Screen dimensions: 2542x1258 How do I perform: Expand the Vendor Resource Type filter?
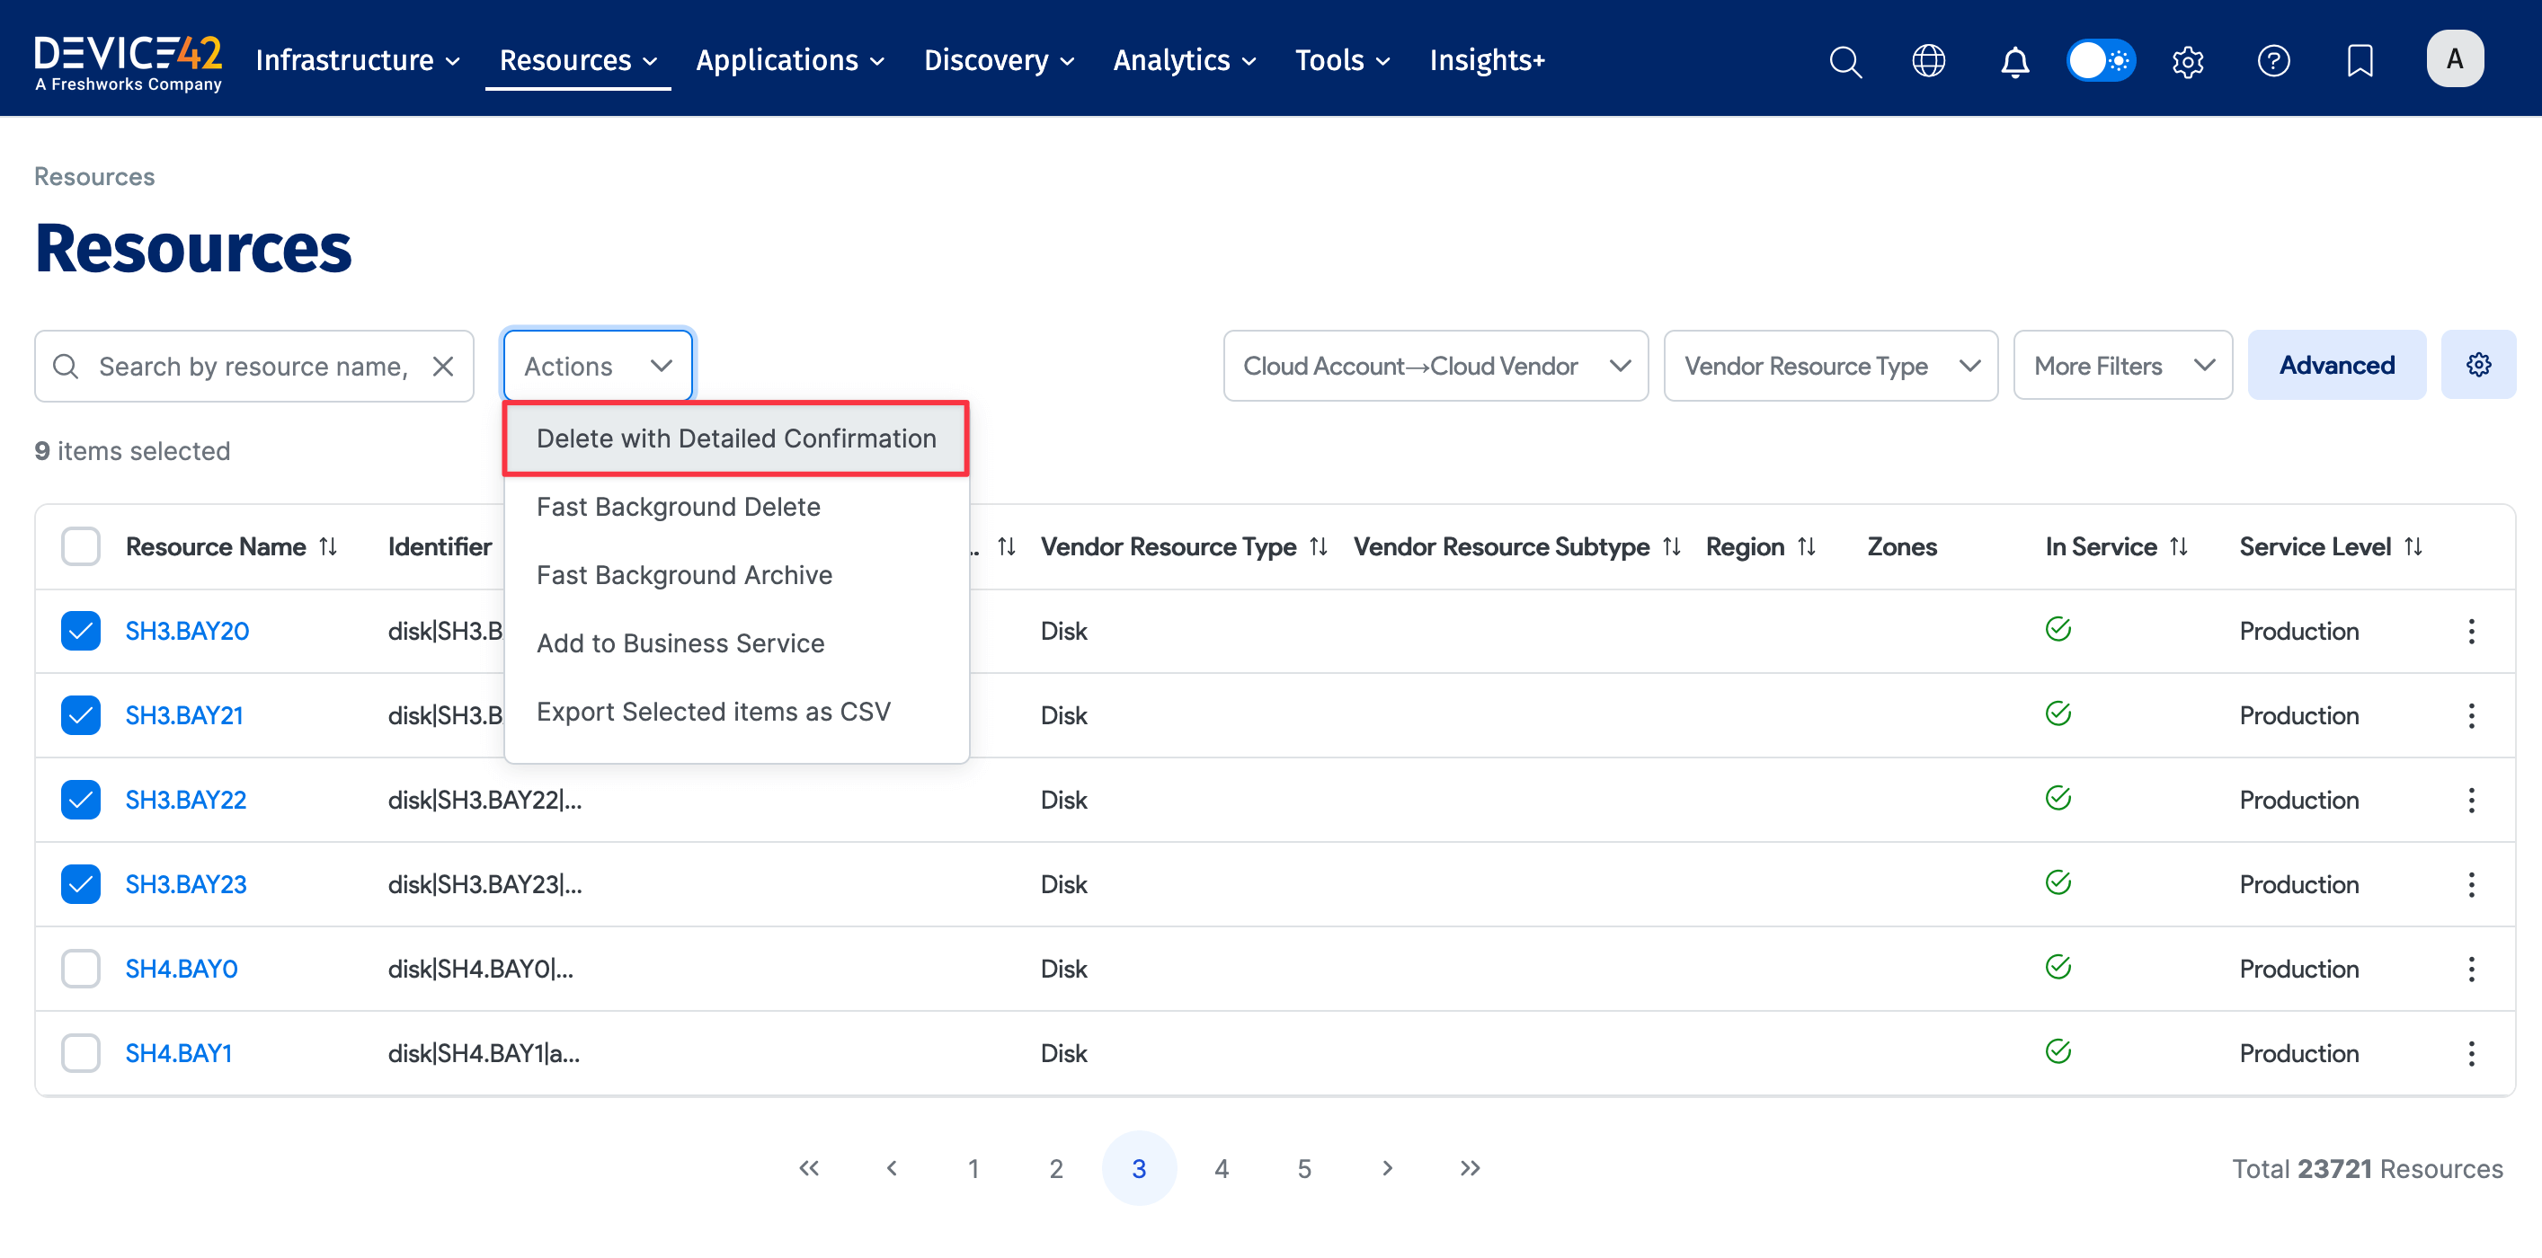[1830, 365]
